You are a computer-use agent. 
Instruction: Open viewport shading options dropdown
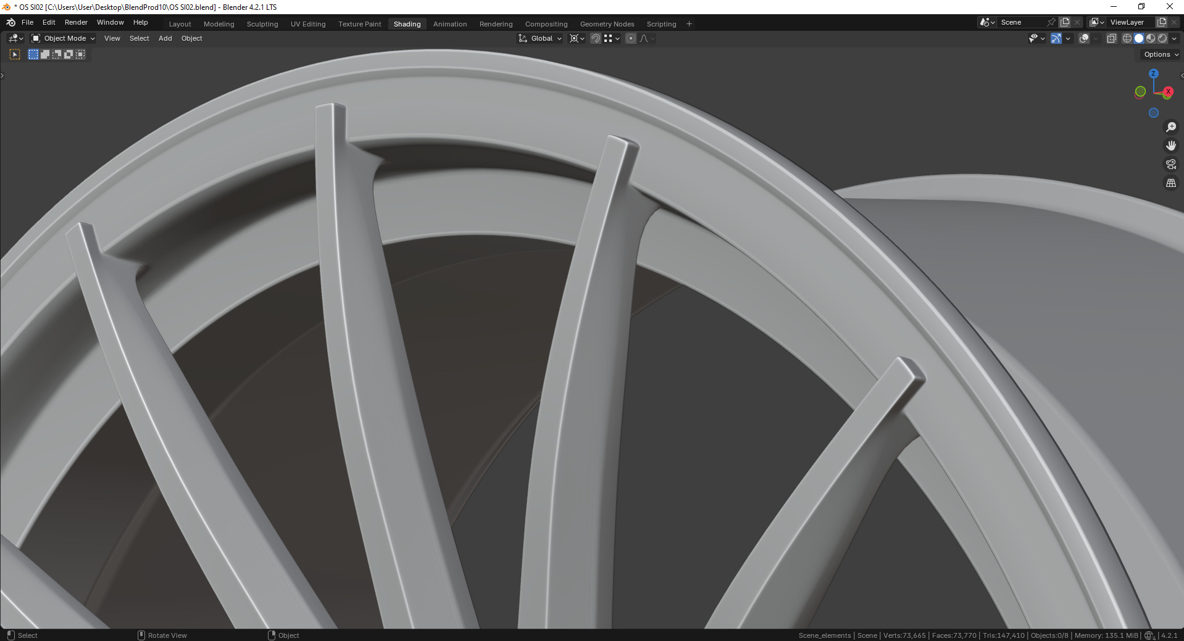1174,38
